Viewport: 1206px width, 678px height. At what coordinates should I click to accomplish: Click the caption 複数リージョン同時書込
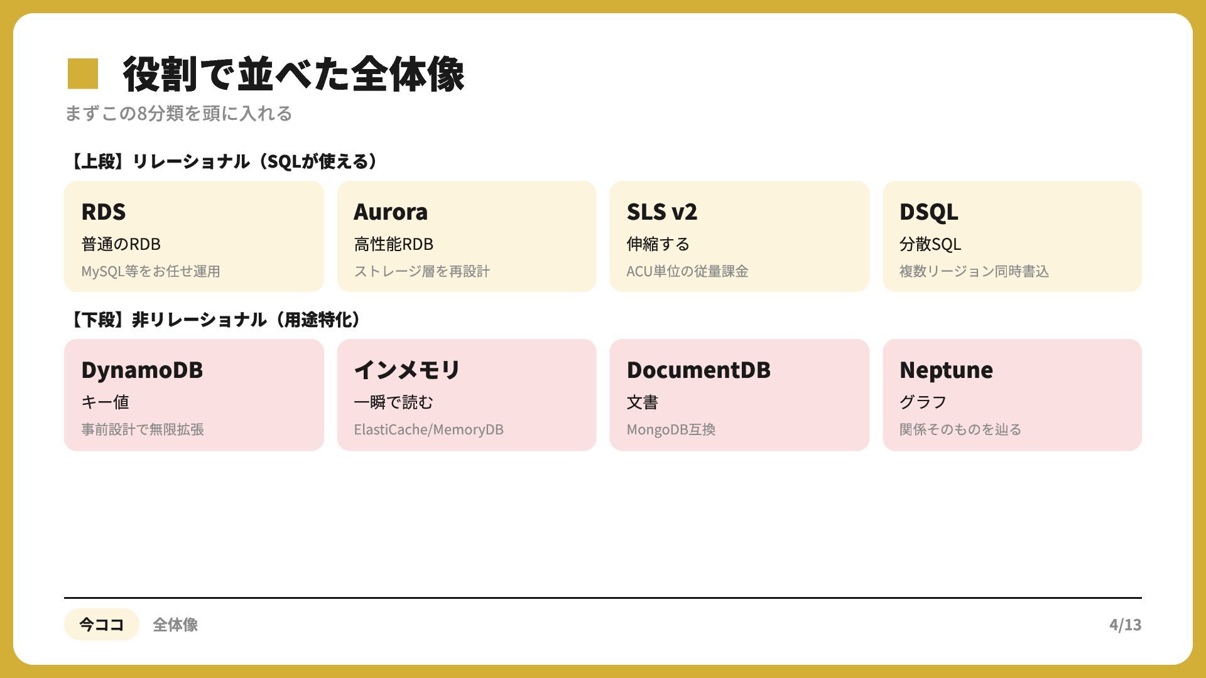point(974,271)
